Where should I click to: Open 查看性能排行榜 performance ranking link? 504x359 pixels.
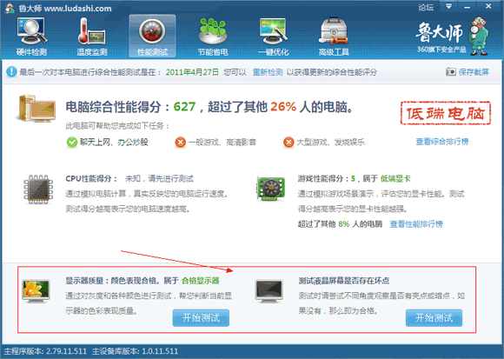(416, 224)
